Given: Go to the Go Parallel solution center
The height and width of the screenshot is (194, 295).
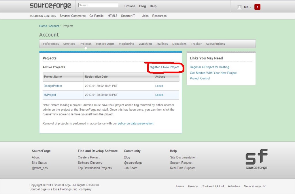Looking at the screenshot, I should (x=97, y=16).
